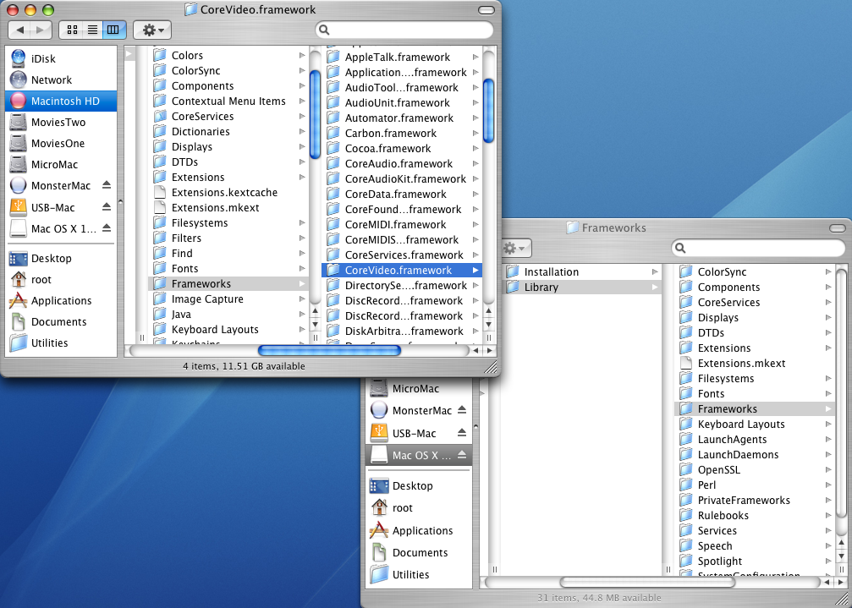This screenshot has height=608, width=852.
Task: Switch to column view
Action: (113, 30)
